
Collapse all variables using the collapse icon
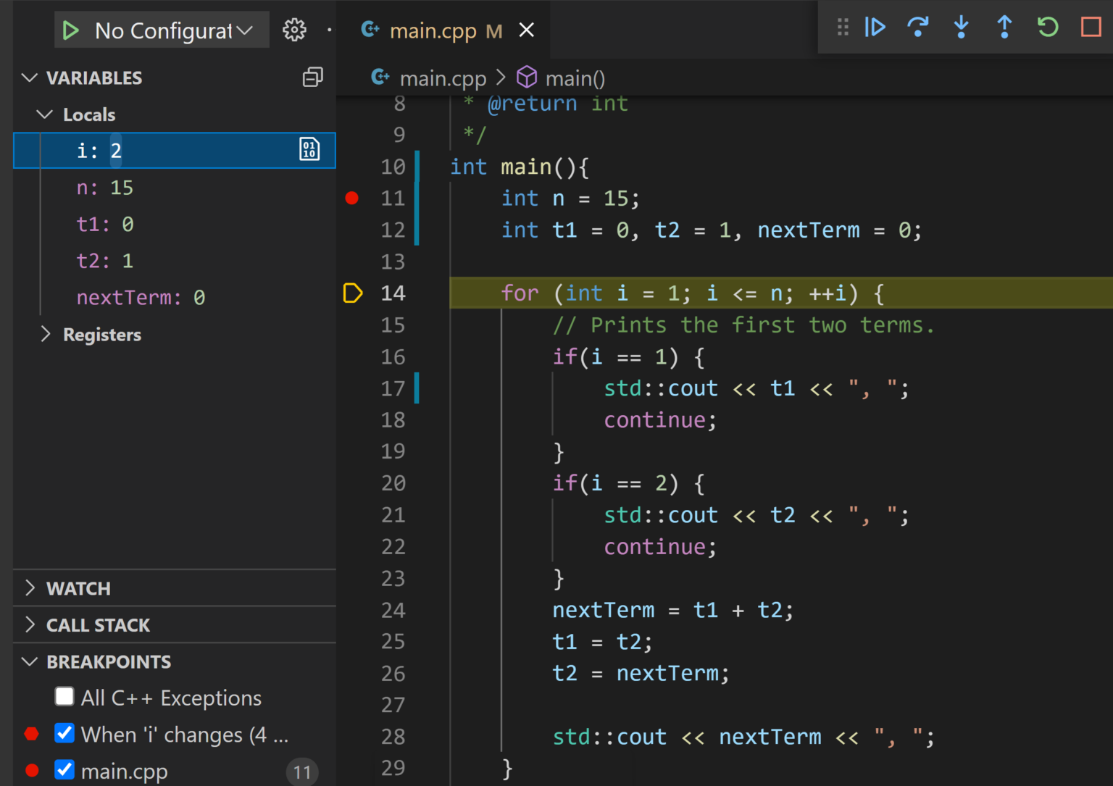312,78
